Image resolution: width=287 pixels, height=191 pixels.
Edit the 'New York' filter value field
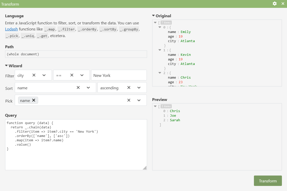(119, 75)
